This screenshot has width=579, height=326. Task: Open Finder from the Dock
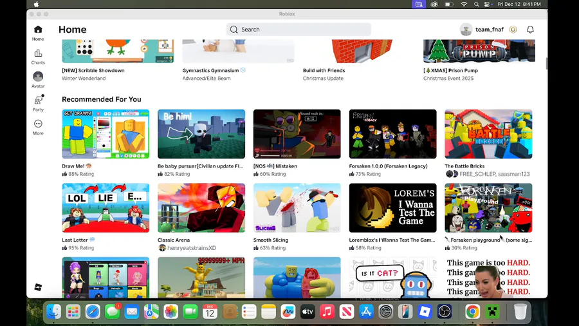[54, 312]
